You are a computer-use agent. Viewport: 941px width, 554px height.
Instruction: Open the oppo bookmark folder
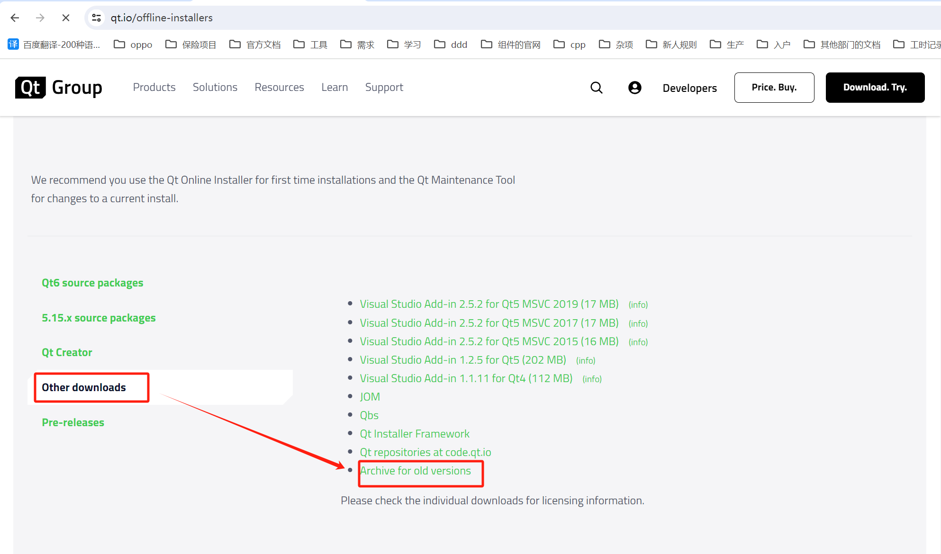[x=133, y=45]
